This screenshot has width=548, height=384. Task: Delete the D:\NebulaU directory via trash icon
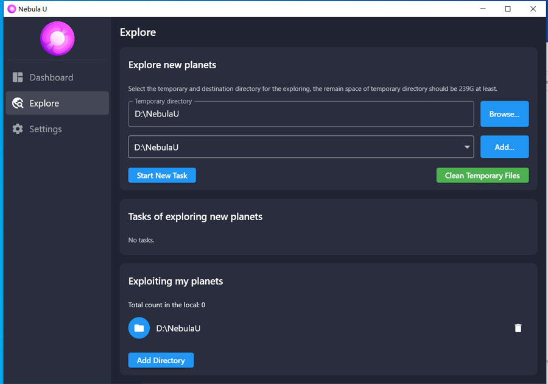pyautogui.click(x=518, y=328)
